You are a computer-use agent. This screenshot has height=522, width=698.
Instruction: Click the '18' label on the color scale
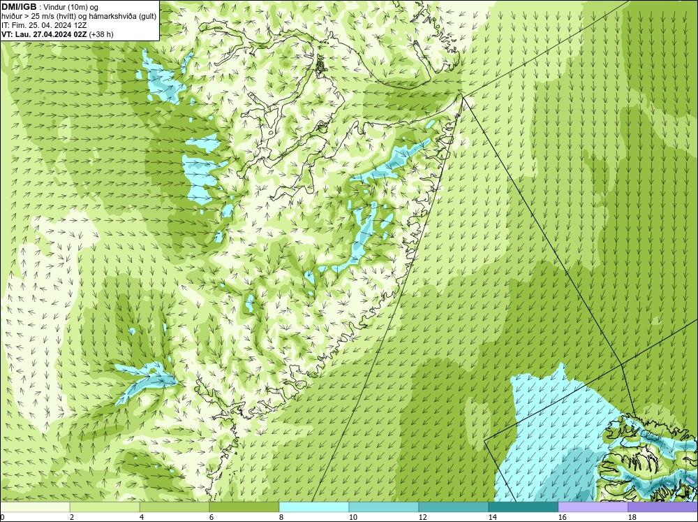632,517
